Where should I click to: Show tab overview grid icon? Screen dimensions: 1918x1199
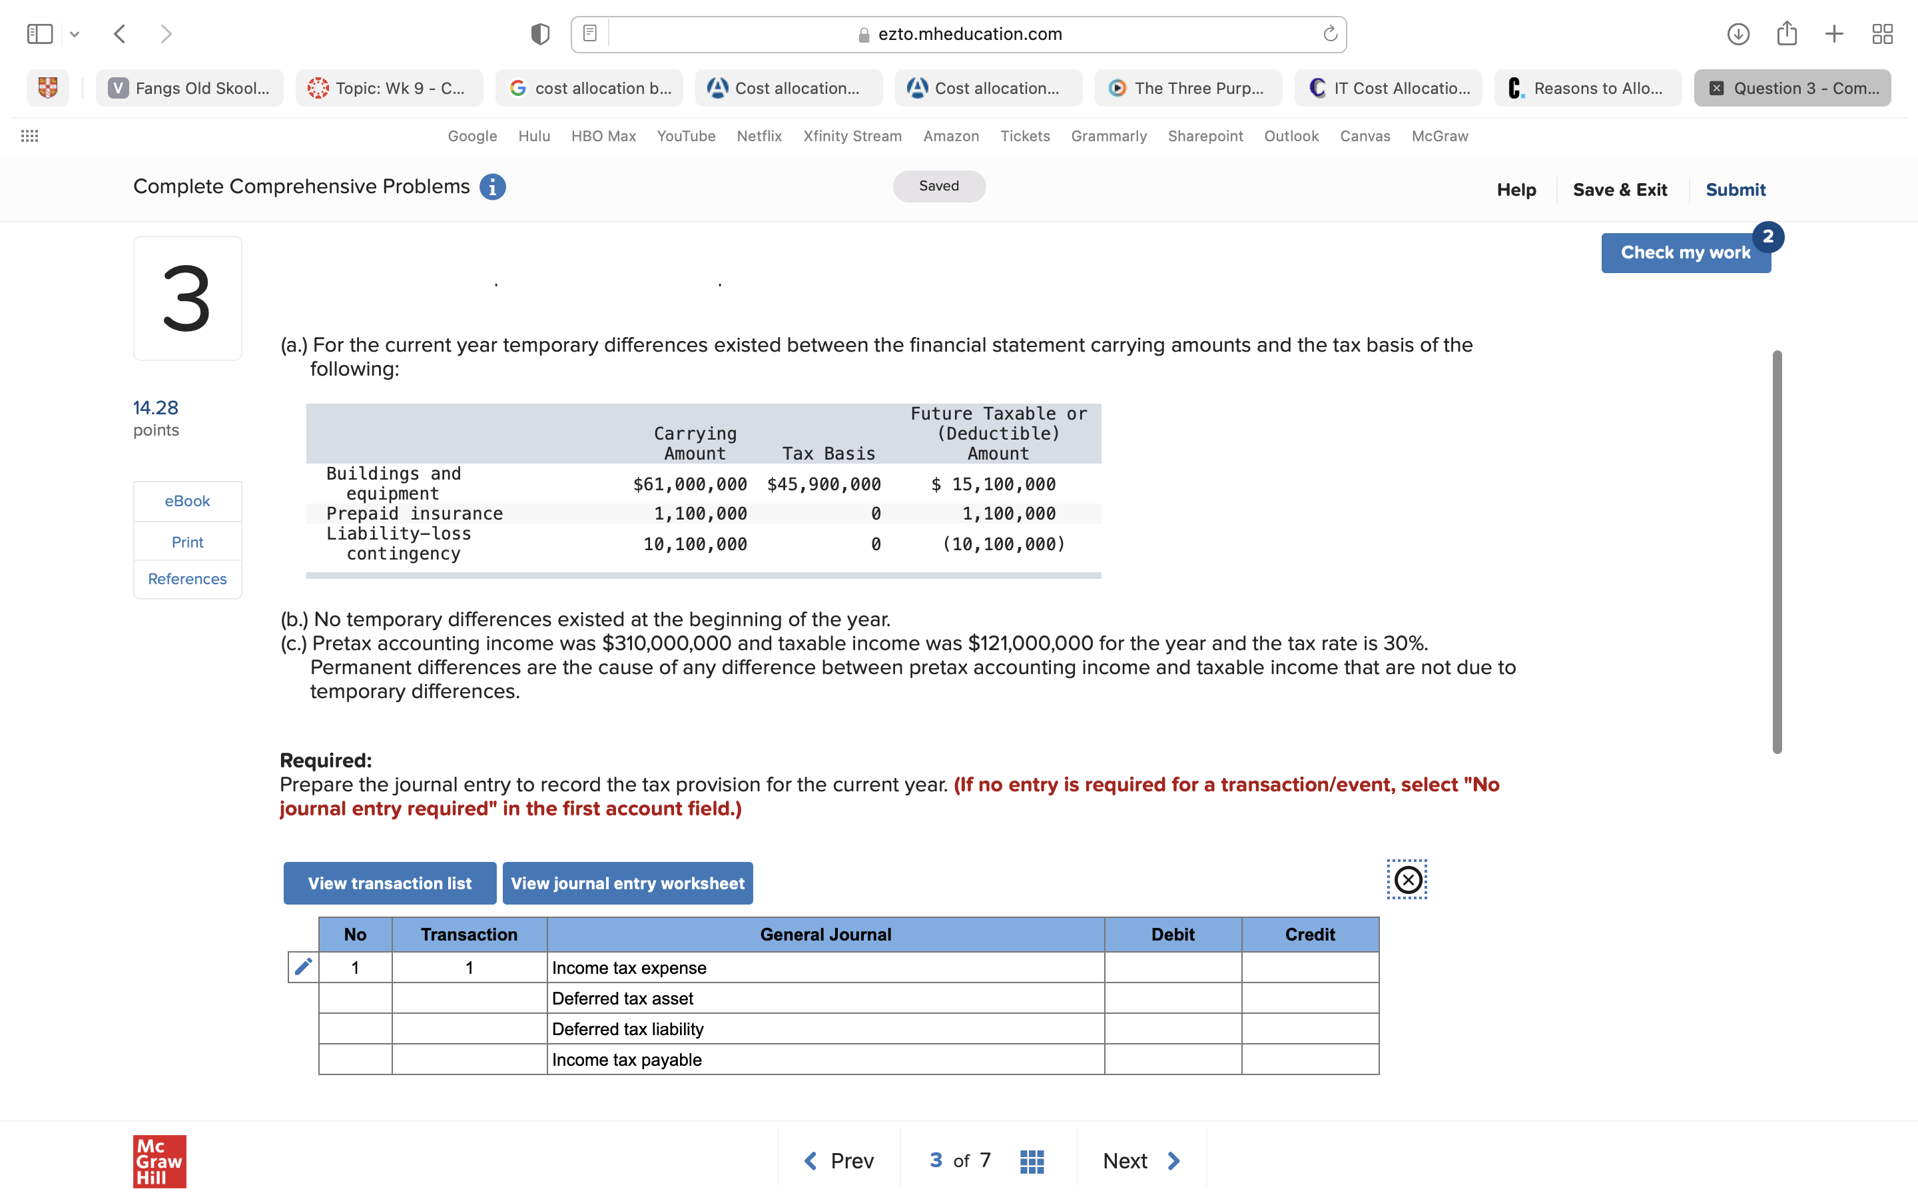(x=1882, y=34)
